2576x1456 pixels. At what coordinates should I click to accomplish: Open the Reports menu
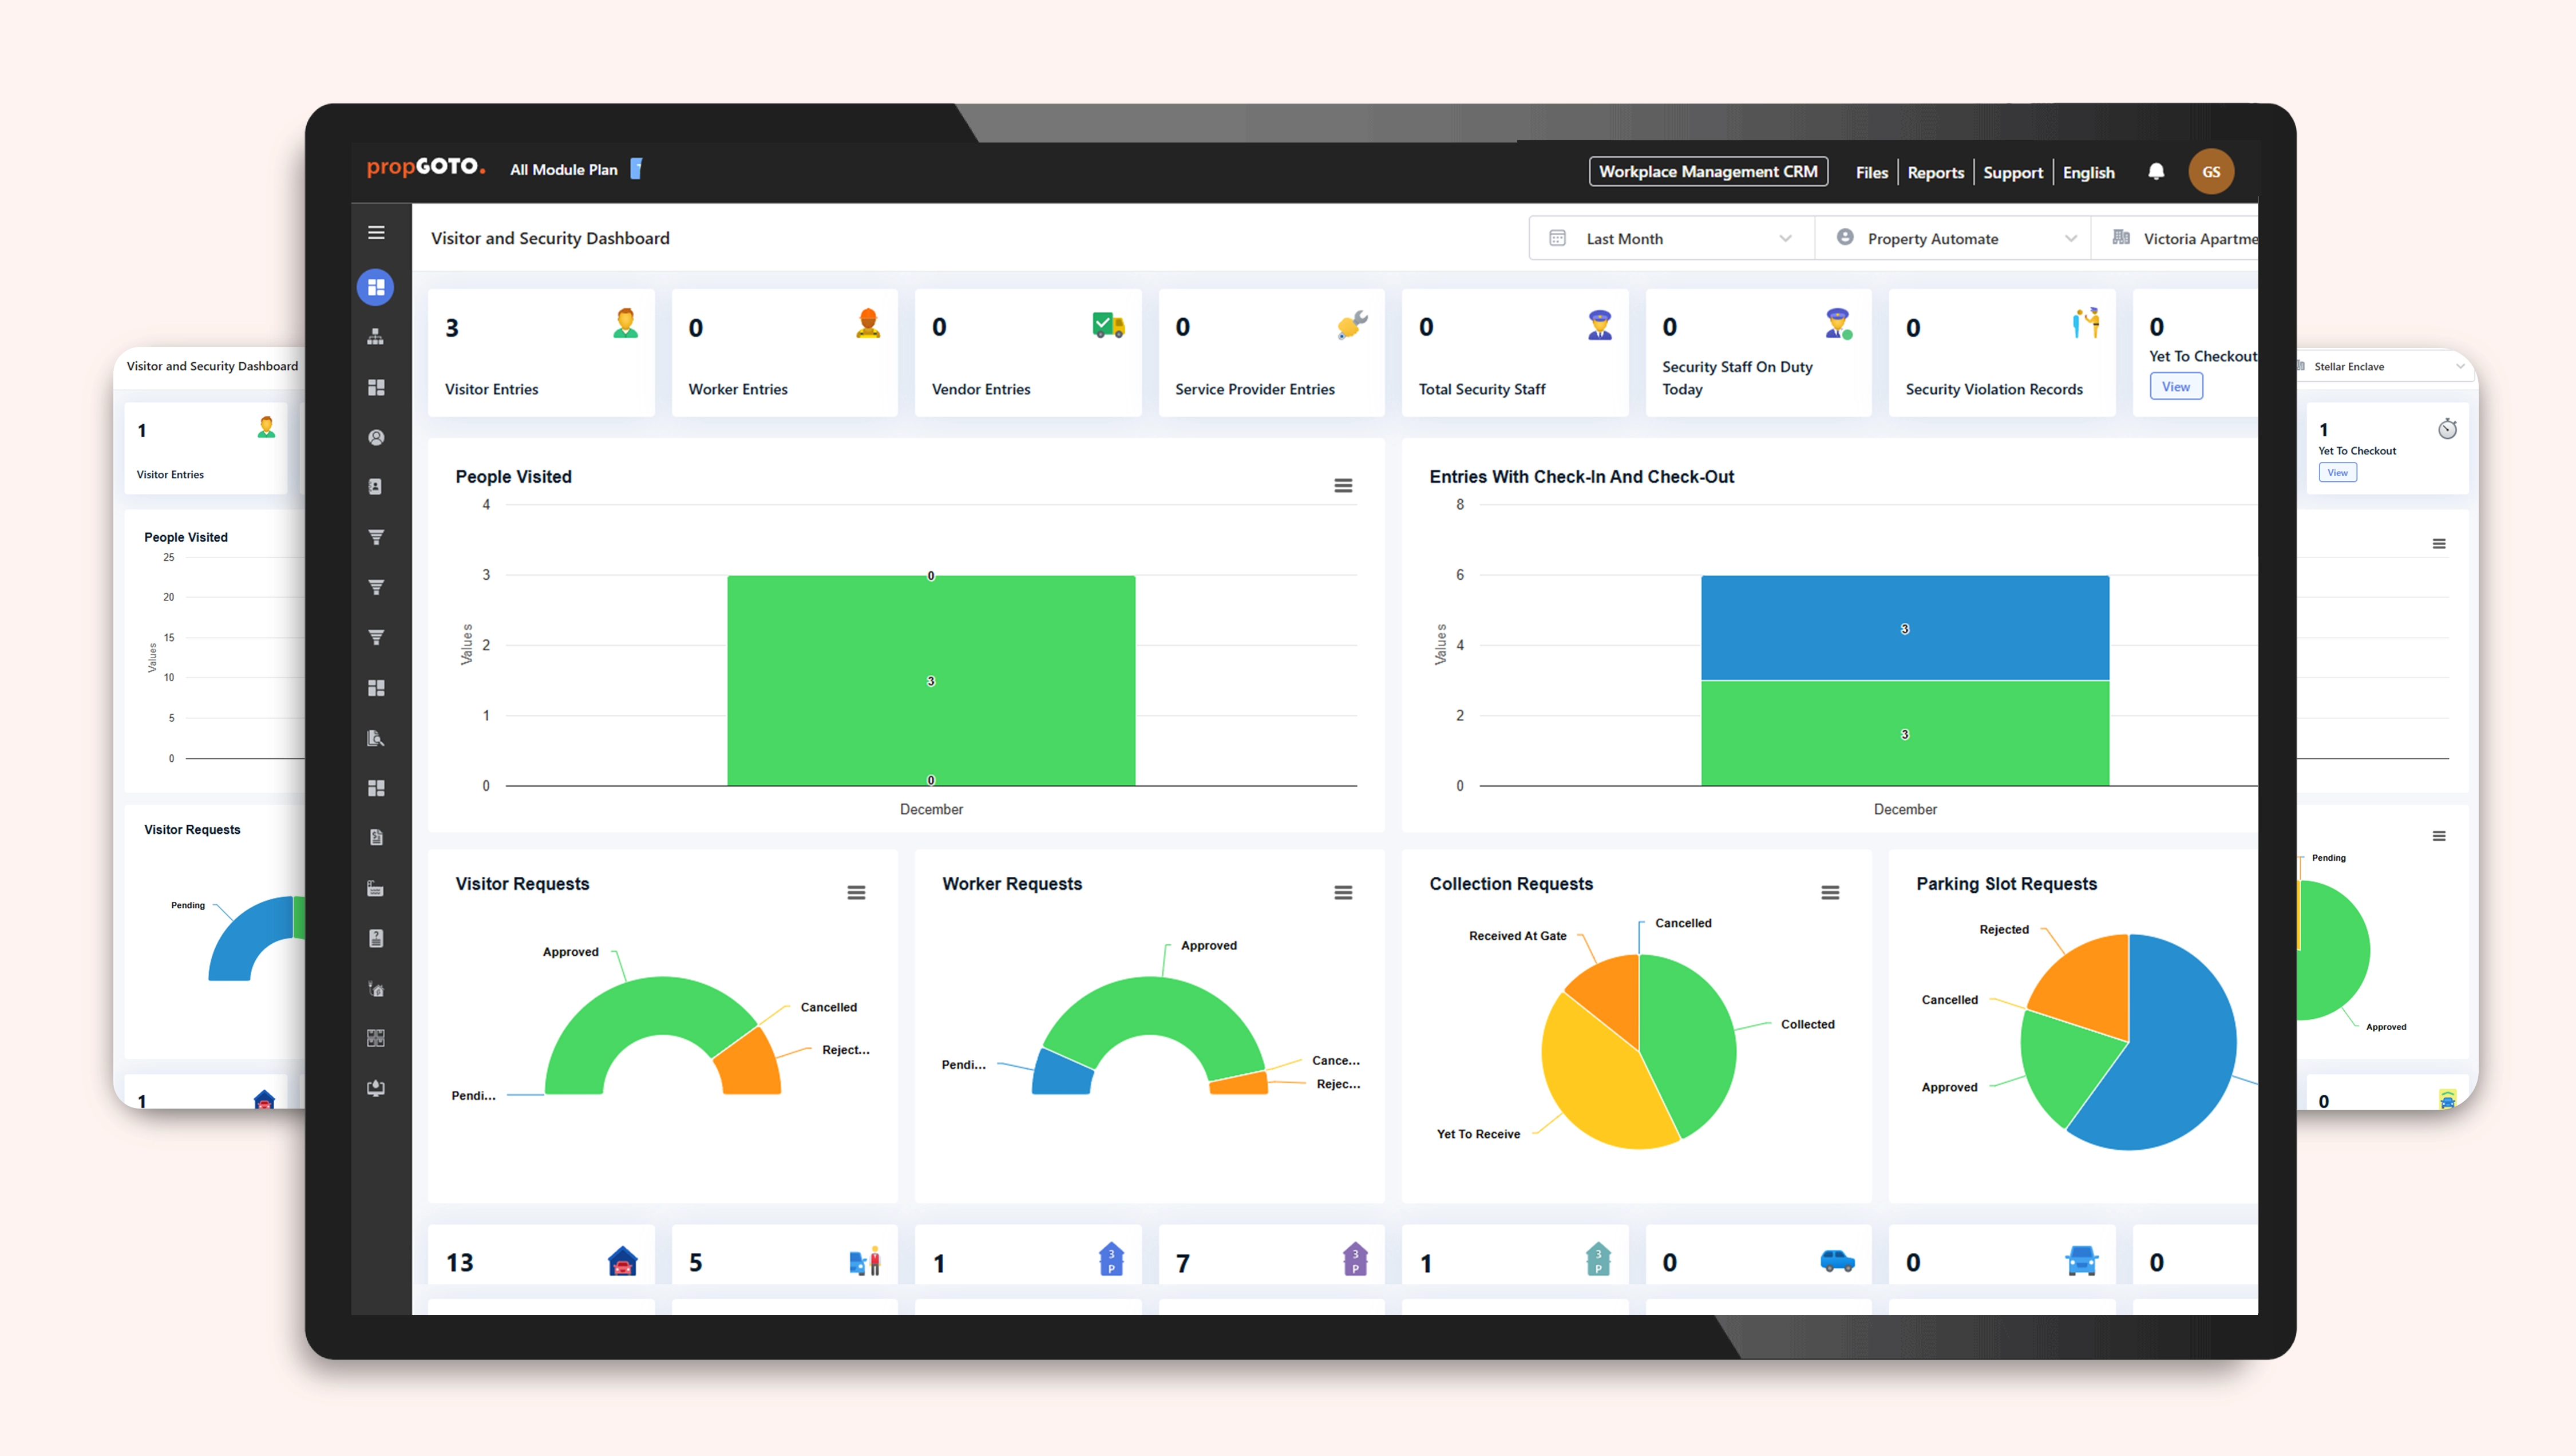pos(1935,173)
